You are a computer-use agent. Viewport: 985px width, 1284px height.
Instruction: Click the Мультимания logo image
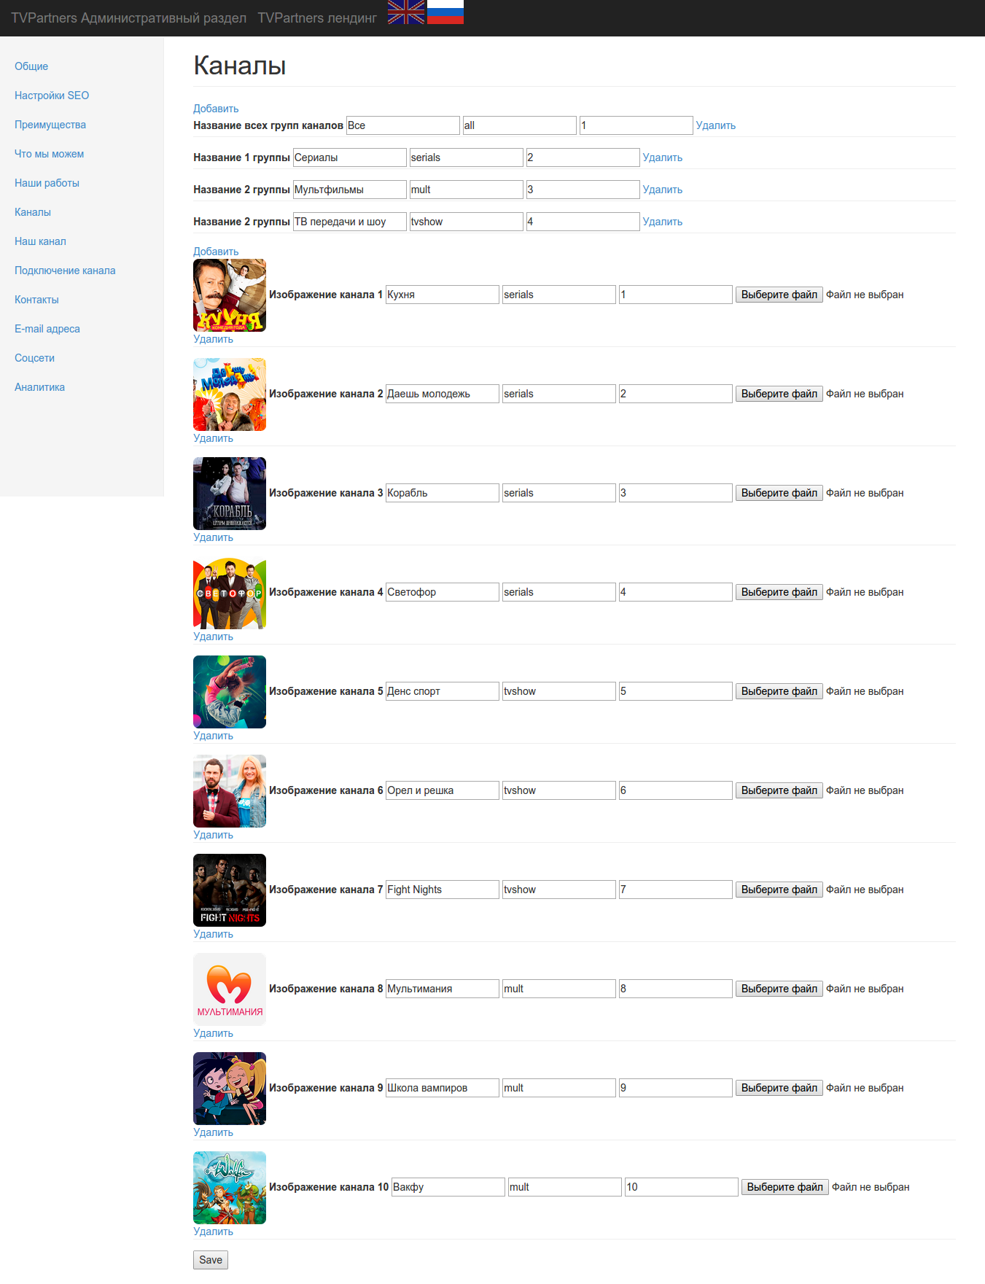(230, 989)
